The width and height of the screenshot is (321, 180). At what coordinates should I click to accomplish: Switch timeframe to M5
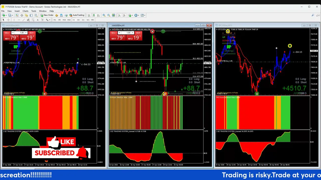point(59,20)
